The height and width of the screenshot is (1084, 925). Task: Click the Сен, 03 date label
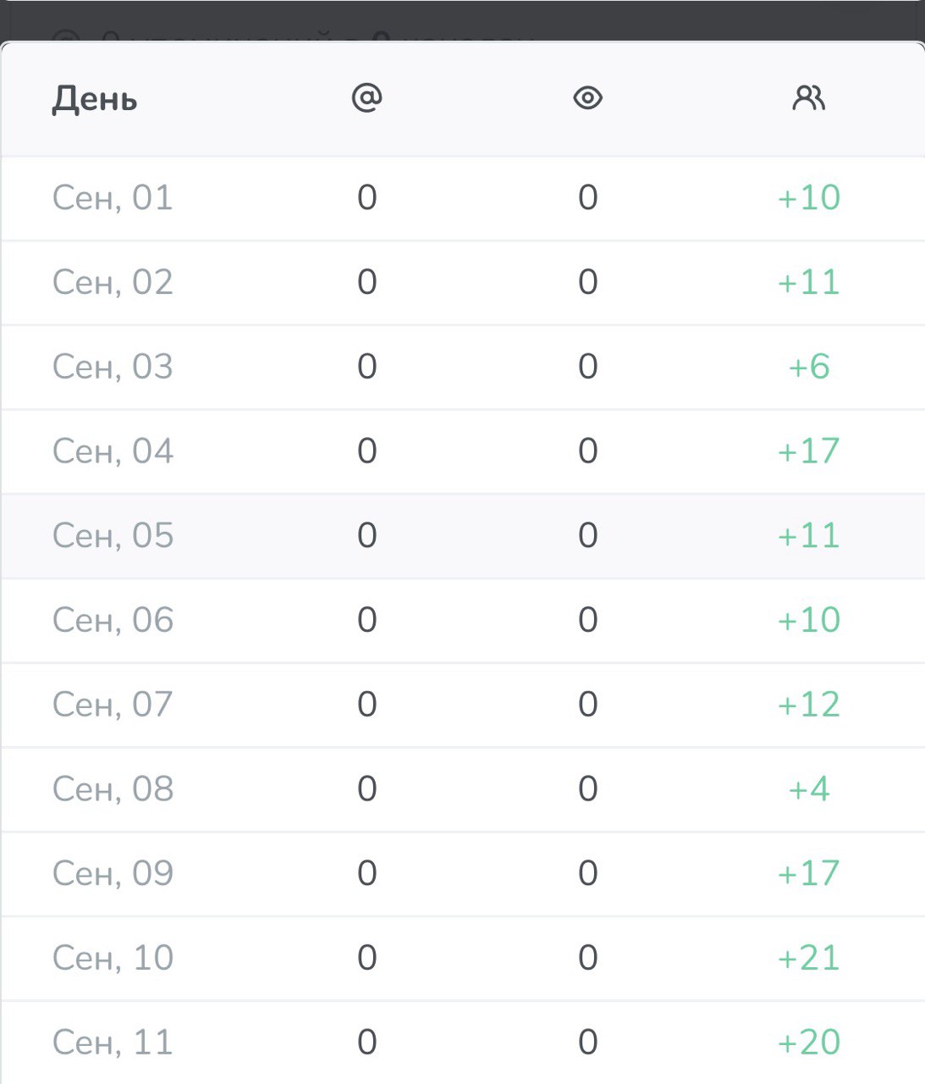click(113, 367)
